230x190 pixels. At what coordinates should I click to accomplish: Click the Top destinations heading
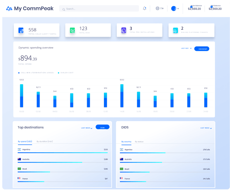coord(31,127)
